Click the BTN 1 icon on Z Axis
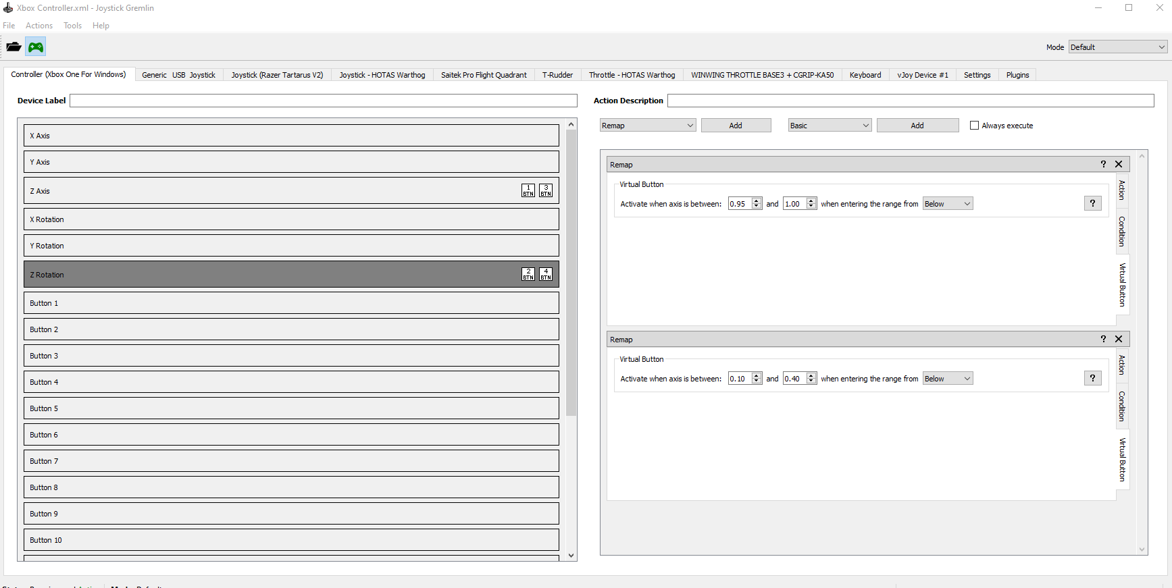 point(528,190)
